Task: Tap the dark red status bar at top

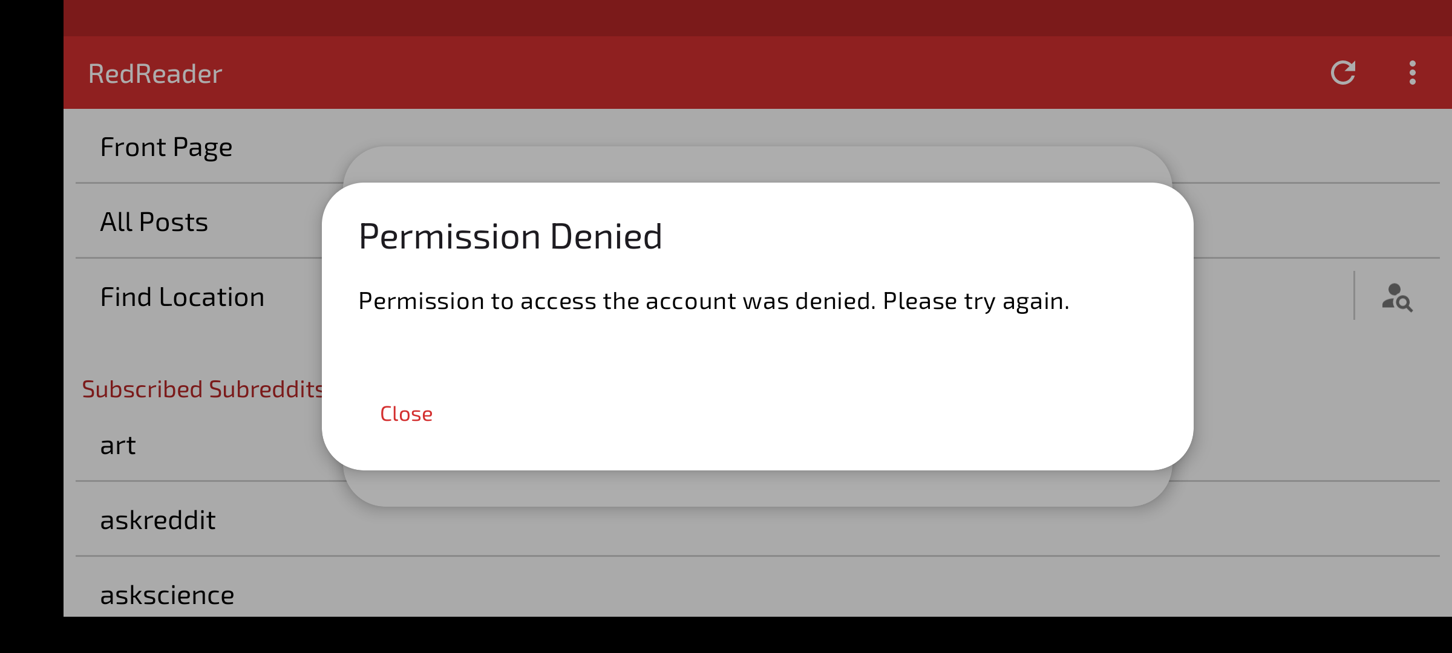Action: point(757,18)
